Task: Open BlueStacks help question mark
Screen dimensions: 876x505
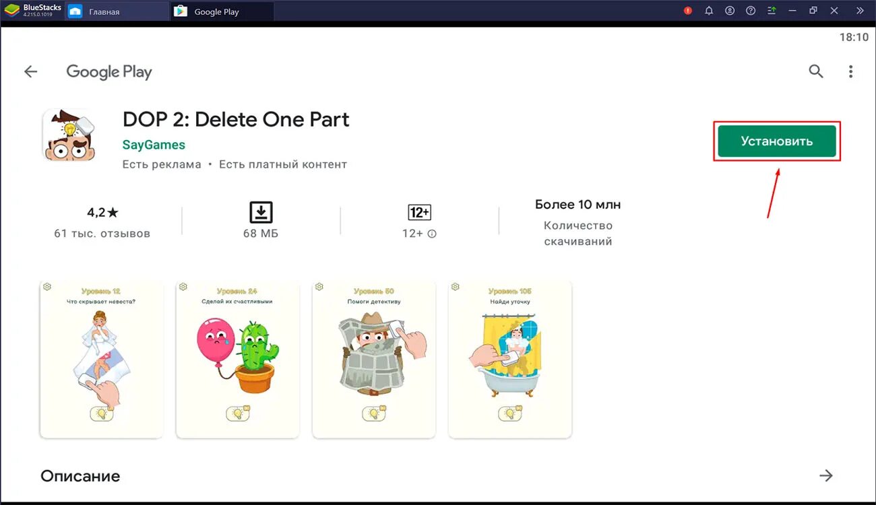Action: 751,11
